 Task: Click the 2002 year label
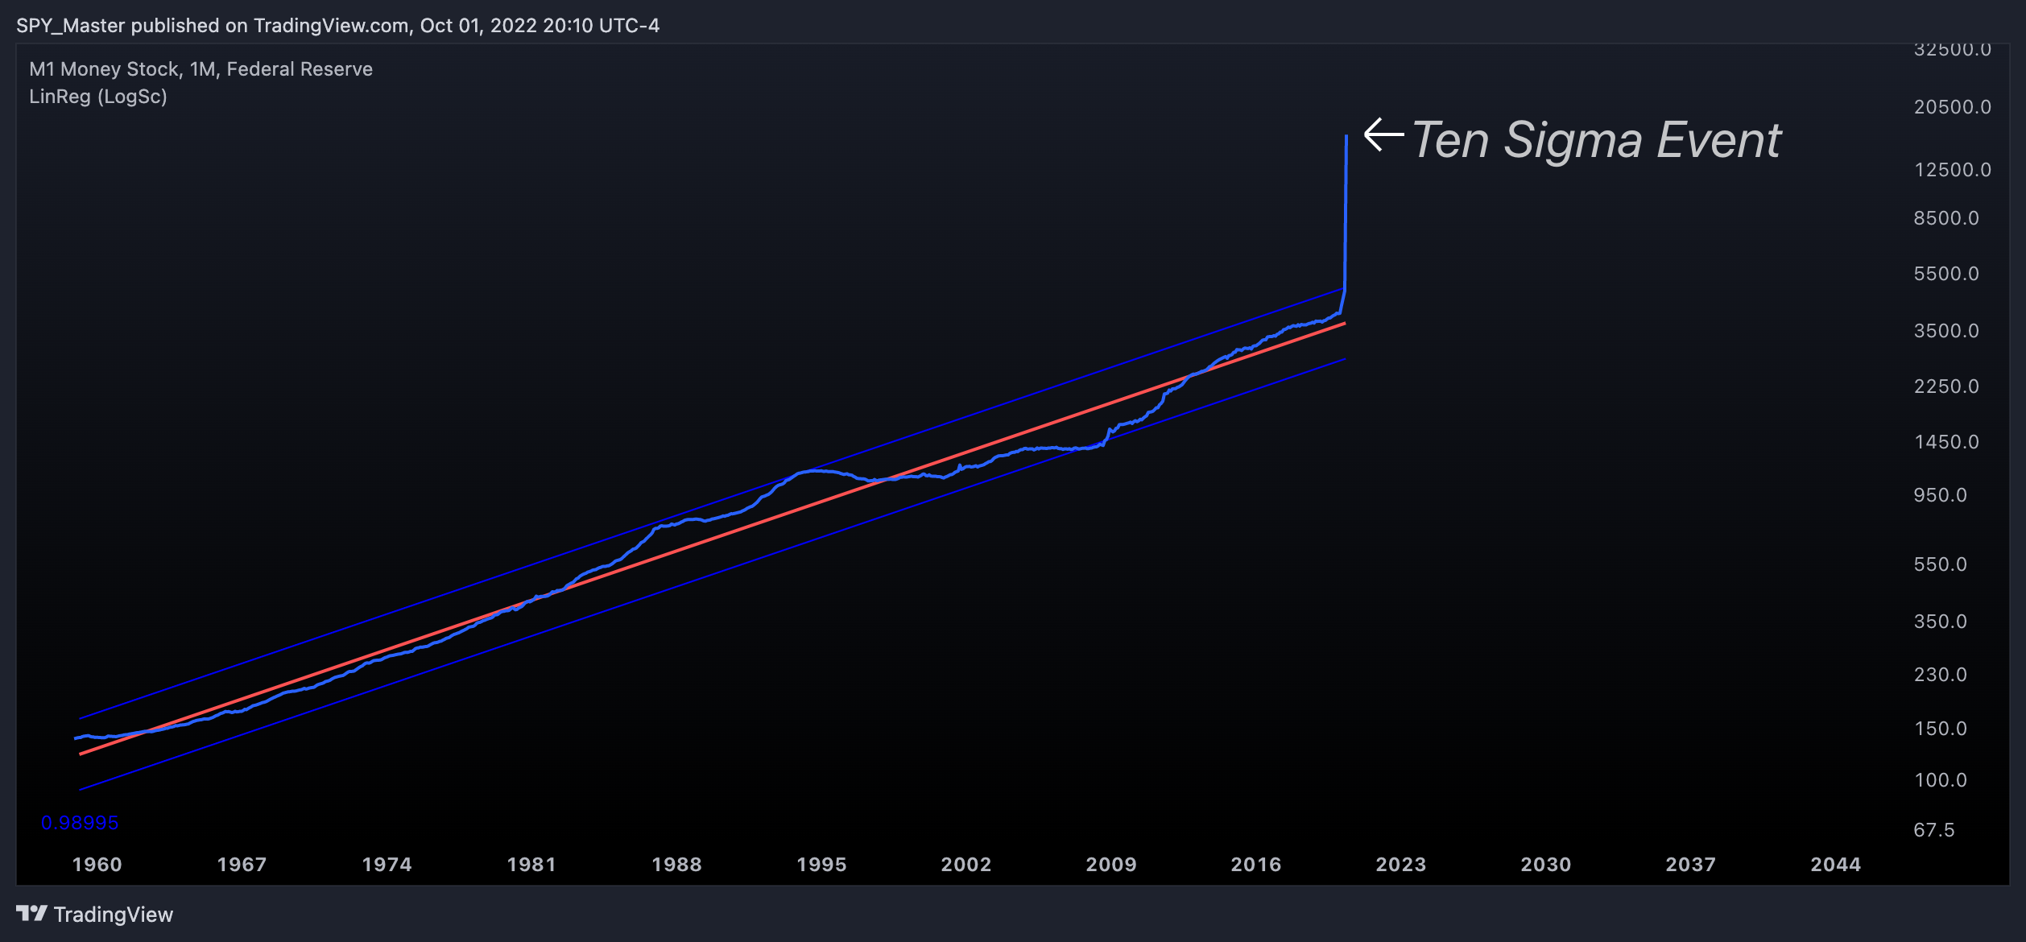(x=966, y=865)
